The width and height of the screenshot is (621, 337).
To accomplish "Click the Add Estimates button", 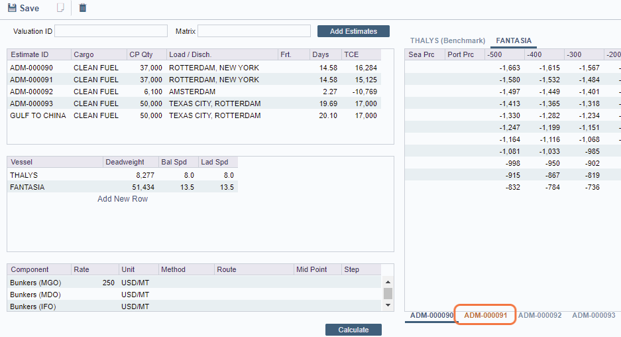I will [x=353, y=31].
